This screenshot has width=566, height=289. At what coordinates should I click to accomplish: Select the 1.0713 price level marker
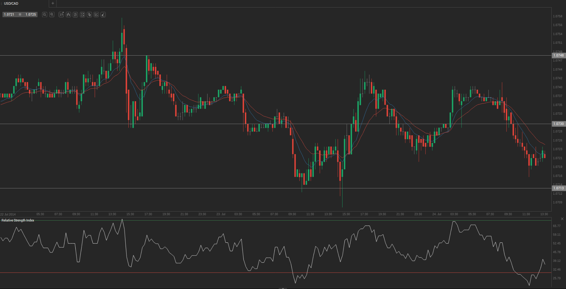[x=558, y=188]
